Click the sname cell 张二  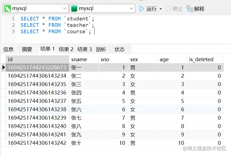coord(84,76)
